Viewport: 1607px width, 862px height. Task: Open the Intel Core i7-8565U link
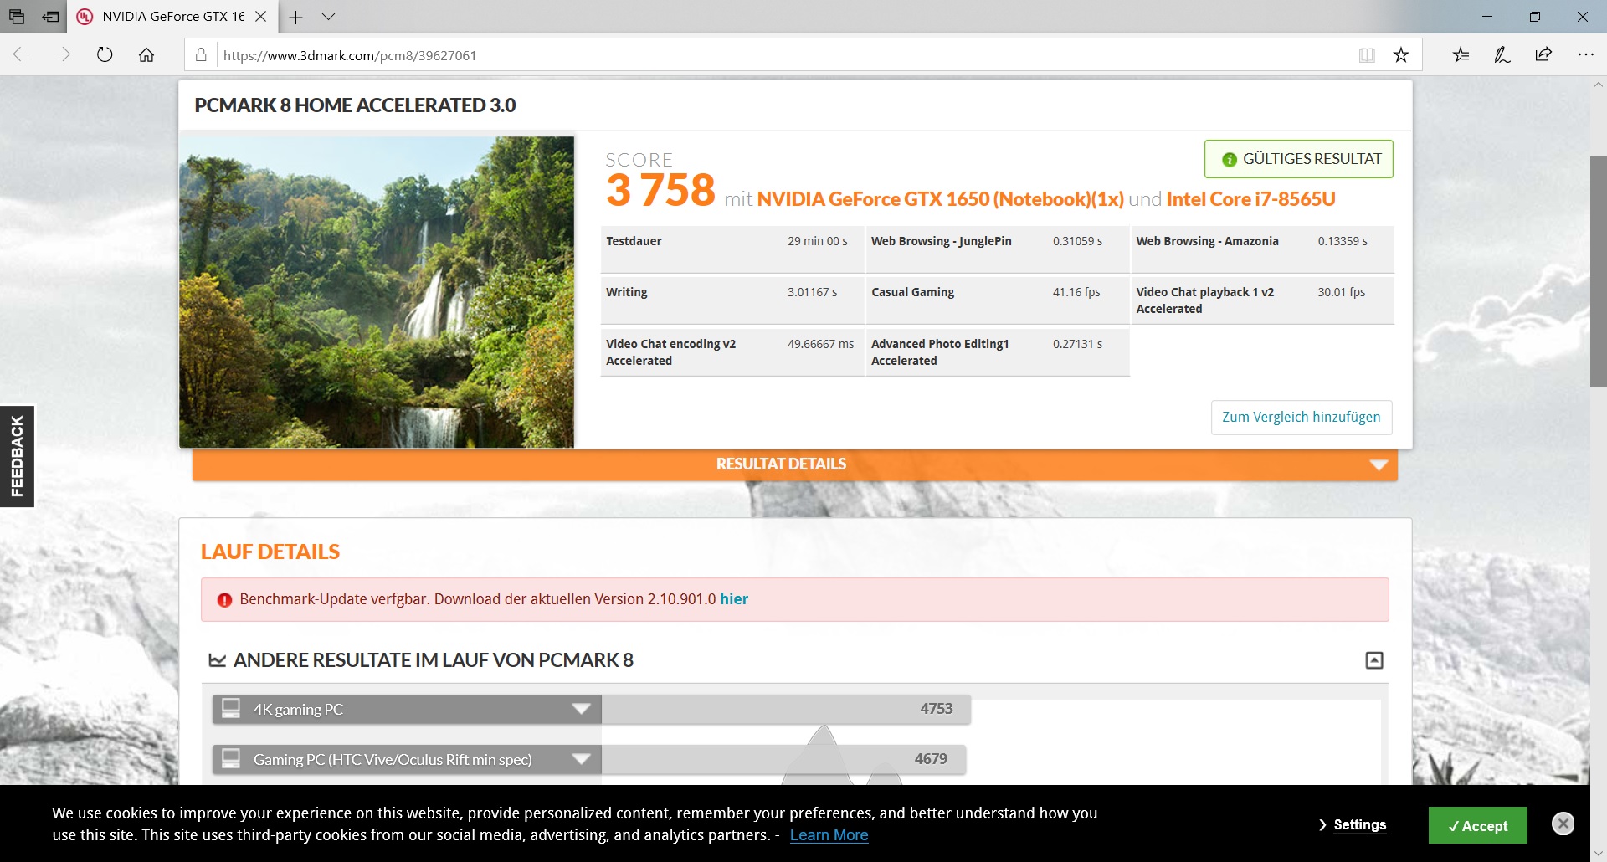pyautogui.click(x=1251, y=199)
